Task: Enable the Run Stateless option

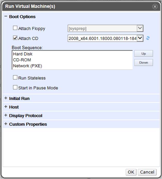Action: click(15, 78)
